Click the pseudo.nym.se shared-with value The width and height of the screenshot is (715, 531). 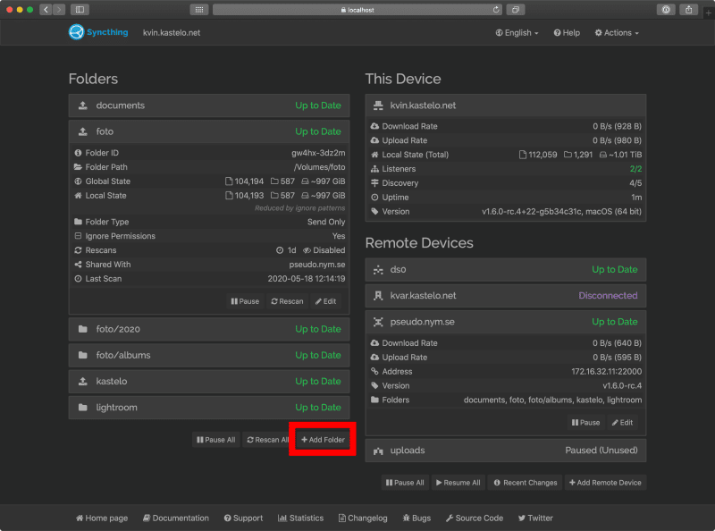click(x=317, y=264)
